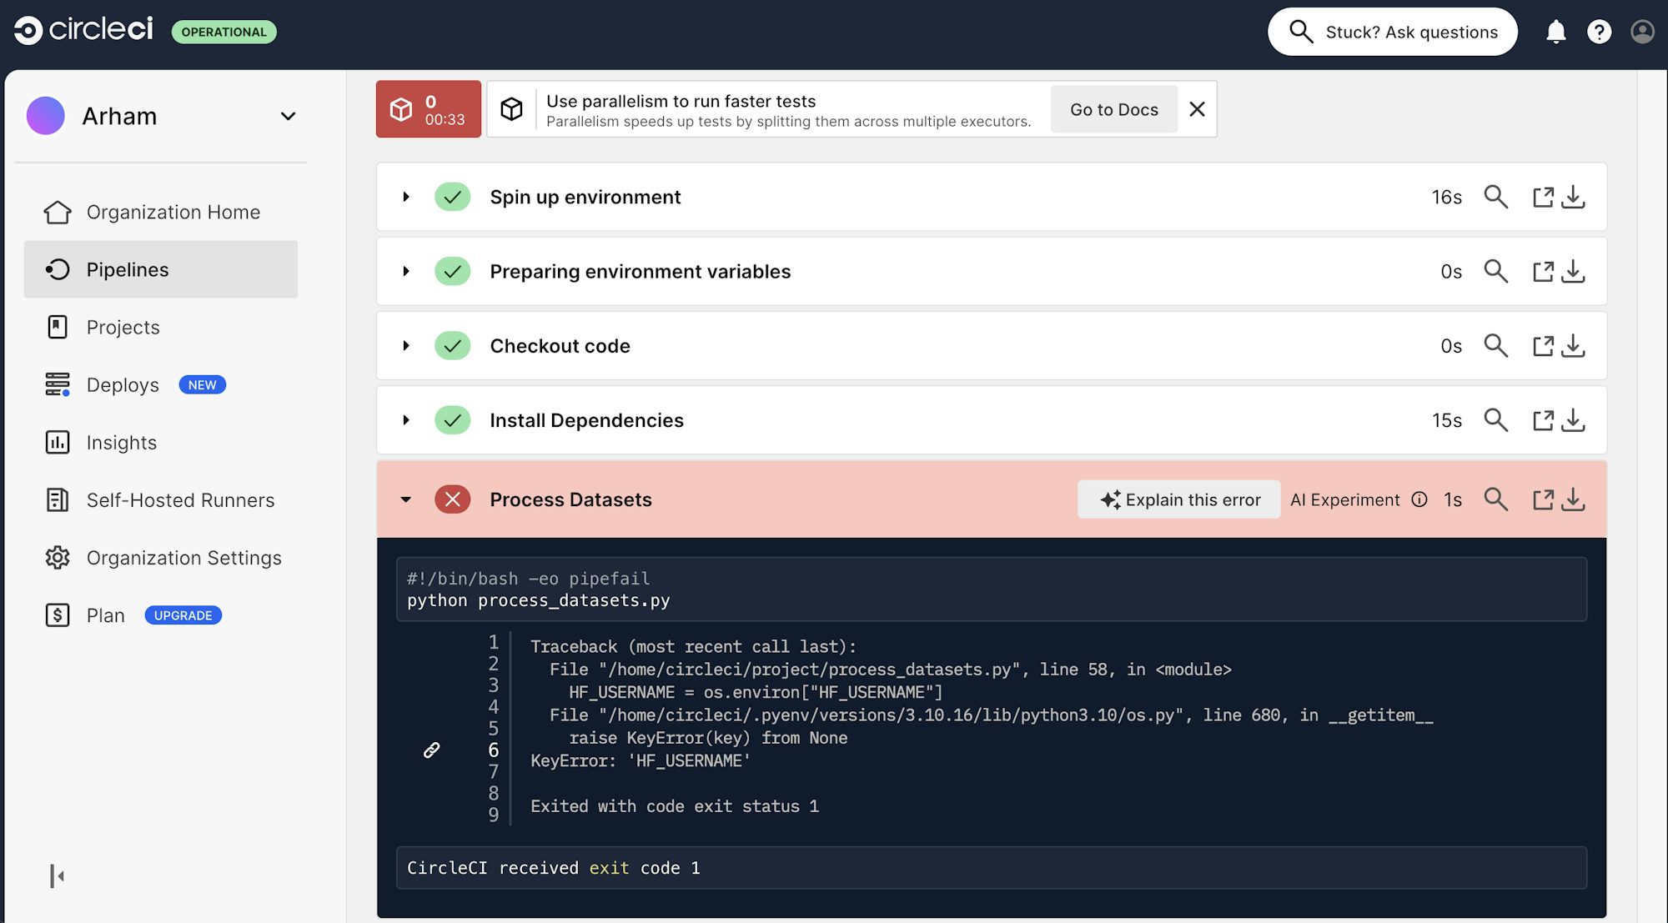The image size is (1668, 923).
Task: Copy link to log line 6
Action: pos(431,750)
